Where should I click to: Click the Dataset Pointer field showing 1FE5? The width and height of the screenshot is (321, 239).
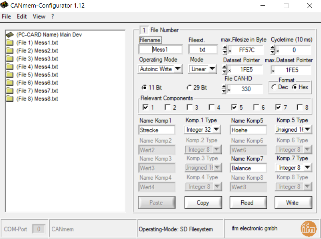click(244, 70)
